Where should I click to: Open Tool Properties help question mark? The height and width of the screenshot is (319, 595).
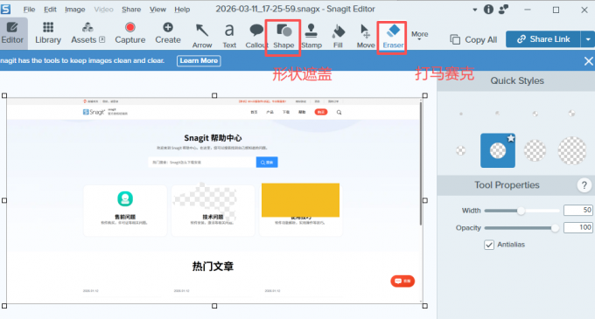point(584,185)
